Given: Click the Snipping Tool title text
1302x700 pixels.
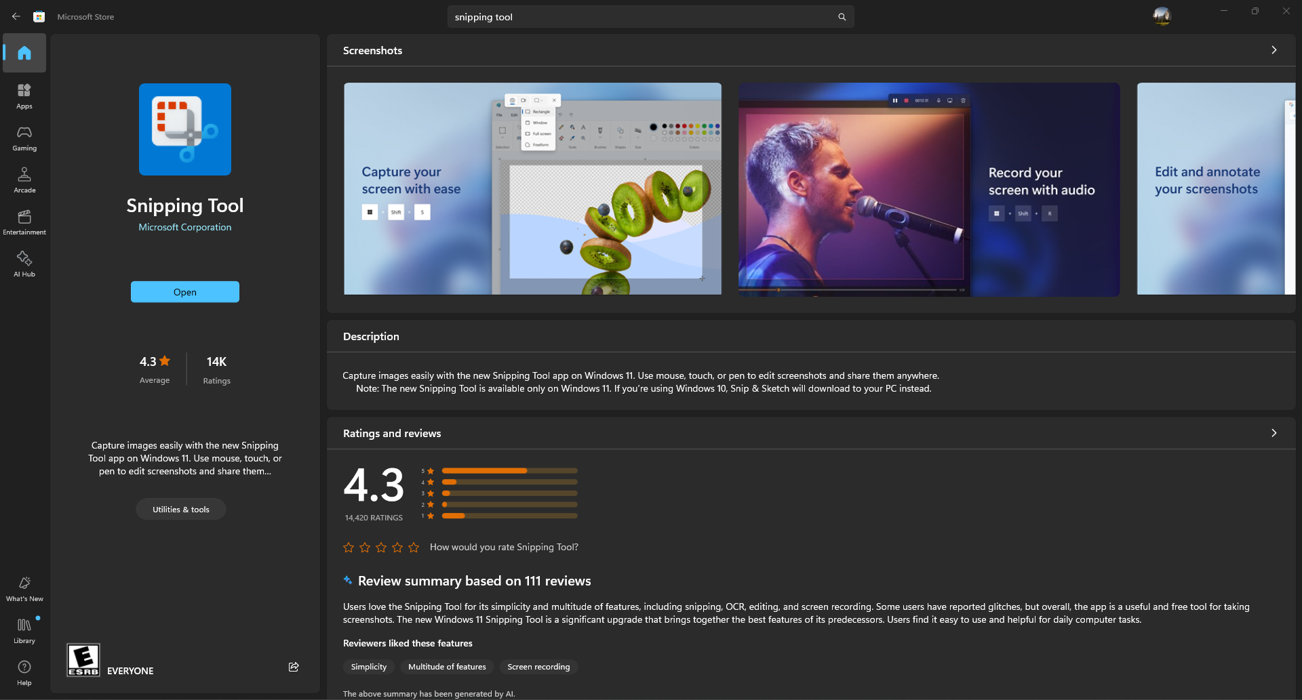Looking at the screenshot, I should (185, 205).
